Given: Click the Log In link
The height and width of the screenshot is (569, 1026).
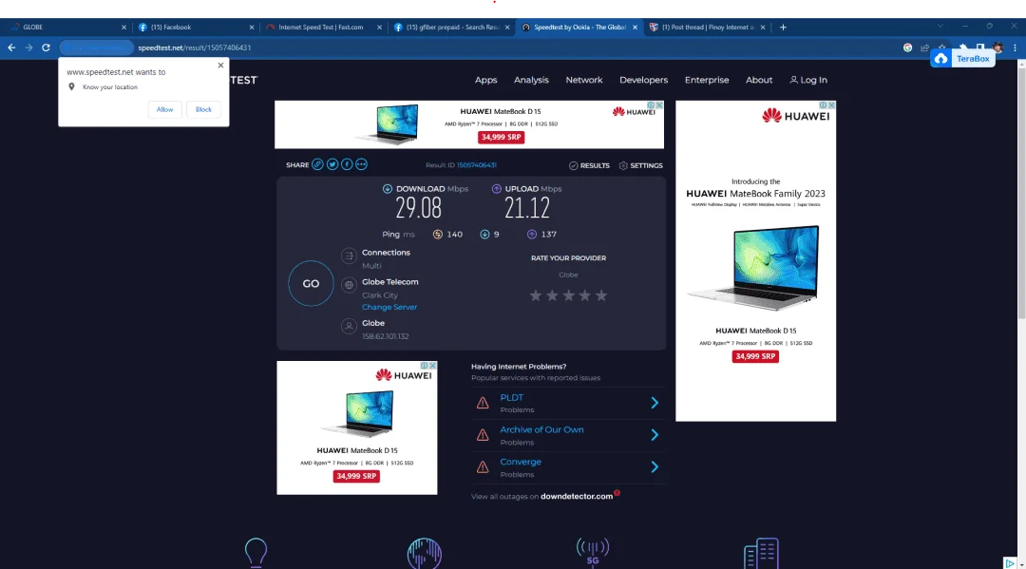Looking at the screenshot, I should tap(808, 80).
